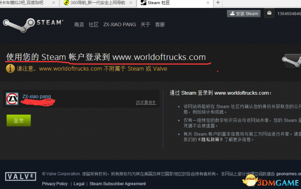Click the notice text 不附属于 Steam 或 Valve
The width and height of the screenshot is (301, 189).
[135, 68]
